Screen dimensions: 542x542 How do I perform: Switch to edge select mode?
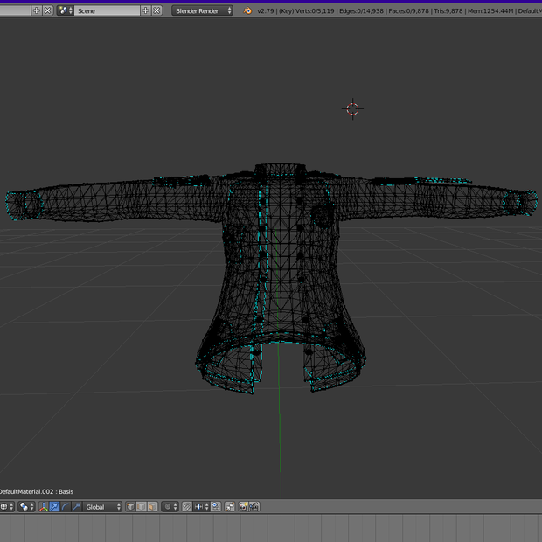click(x=142, y=507)
